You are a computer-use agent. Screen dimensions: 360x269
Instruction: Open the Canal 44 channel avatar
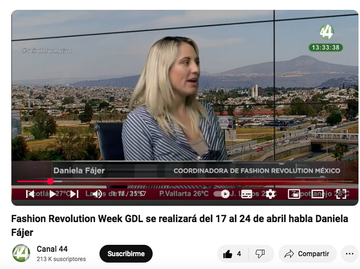(x=21, y=253)
